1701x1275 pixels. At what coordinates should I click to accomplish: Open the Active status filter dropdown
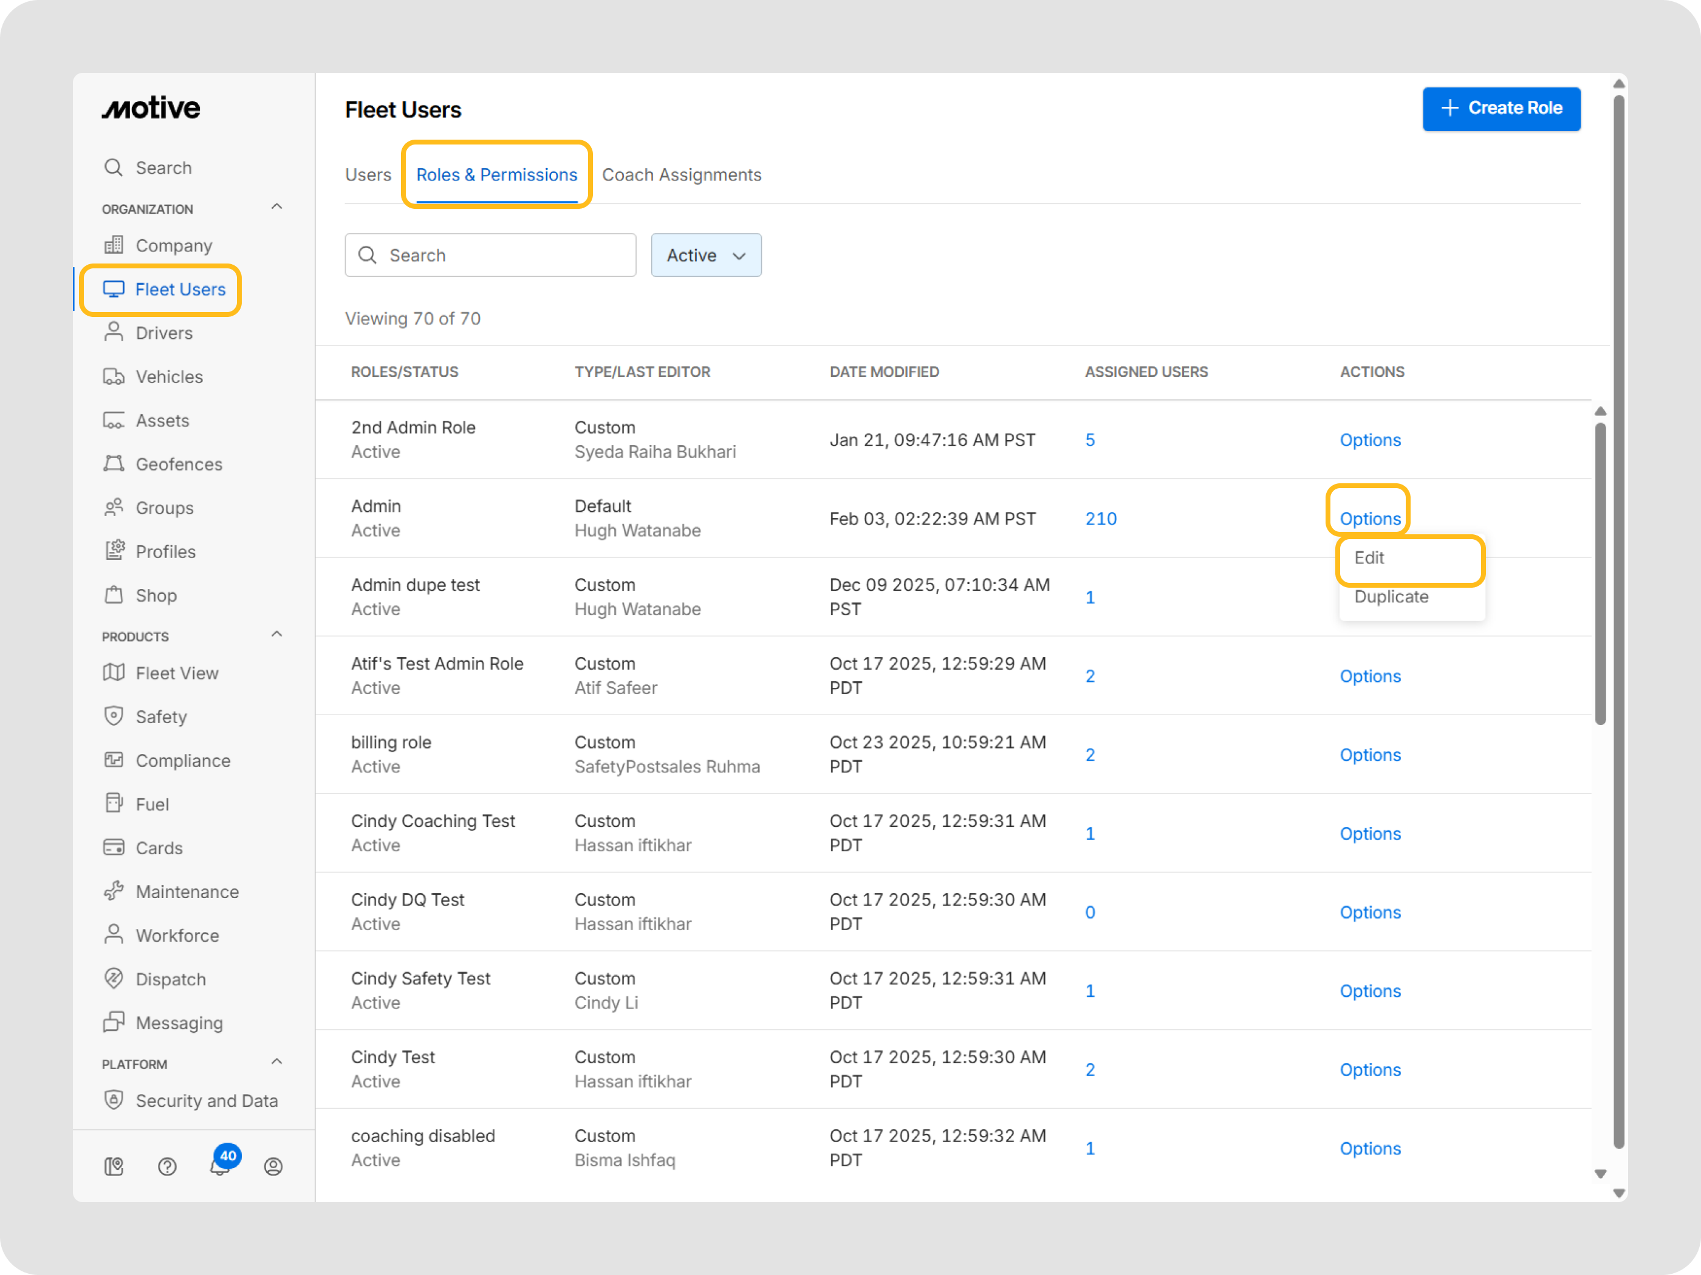pyautogui.click(x=705, y=255)
